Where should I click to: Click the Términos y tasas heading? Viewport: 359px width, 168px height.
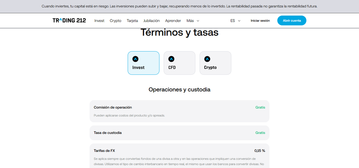[x=180, y=32]
